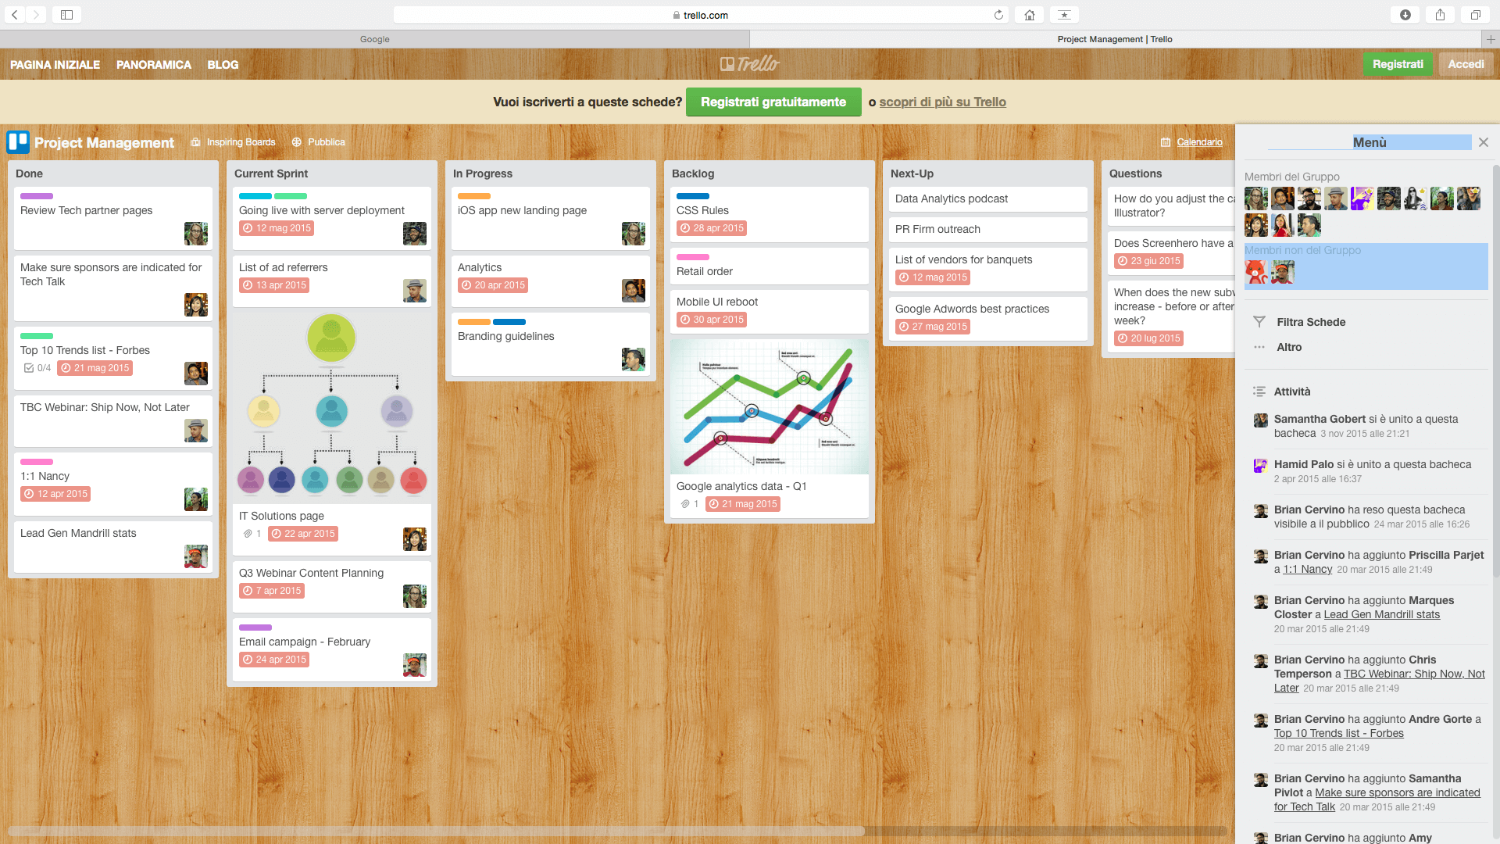The image size is (1500, 844).
Task: Click the Project Management board title
Action: click(x=104, y=143)
